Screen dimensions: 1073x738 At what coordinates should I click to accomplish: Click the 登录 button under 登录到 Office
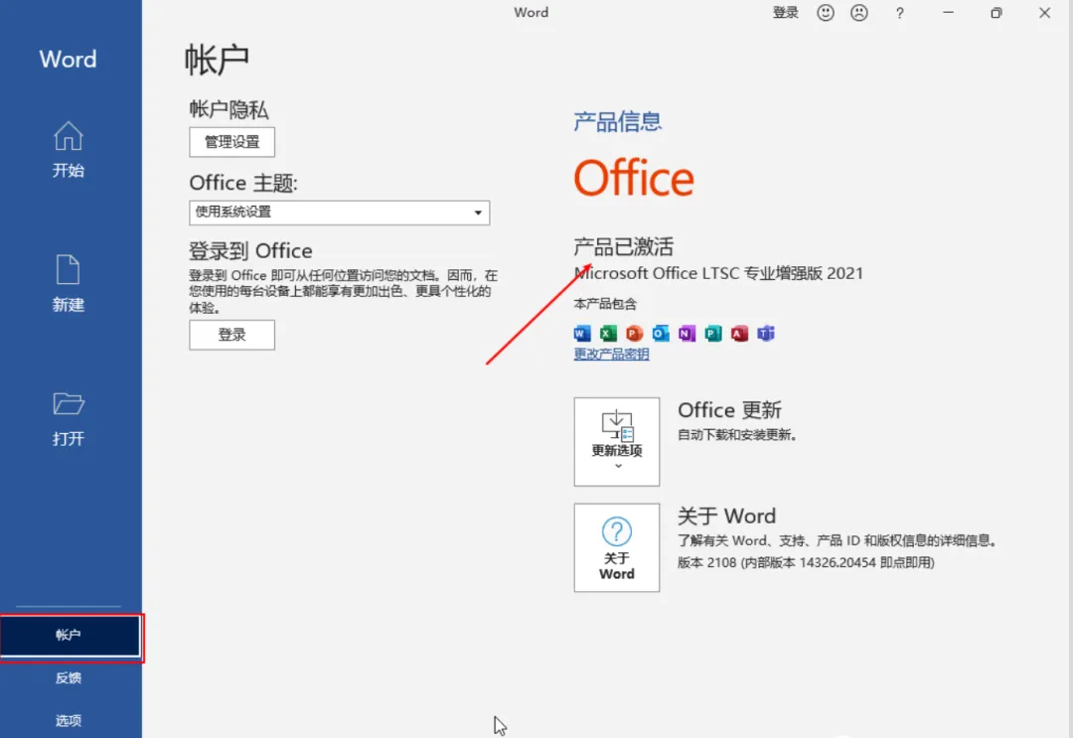click(231, 335)
